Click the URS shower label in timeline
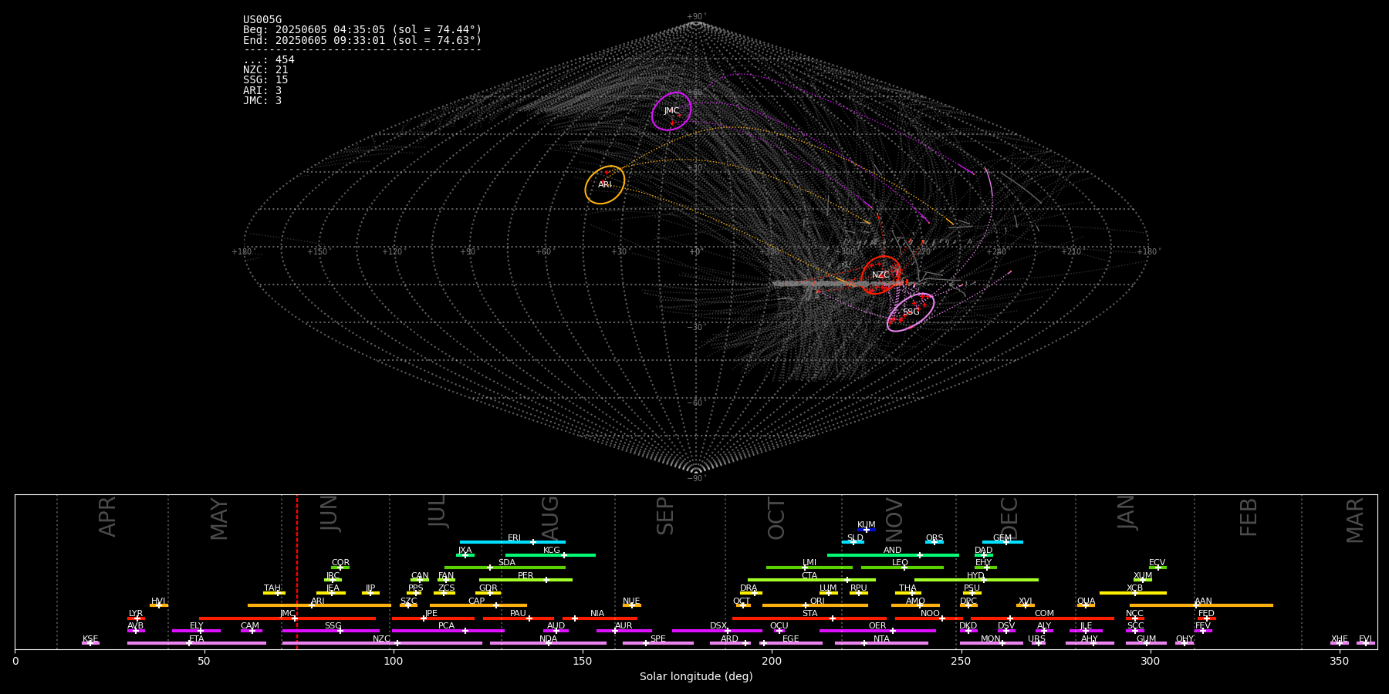 [x=1036, y=639]
